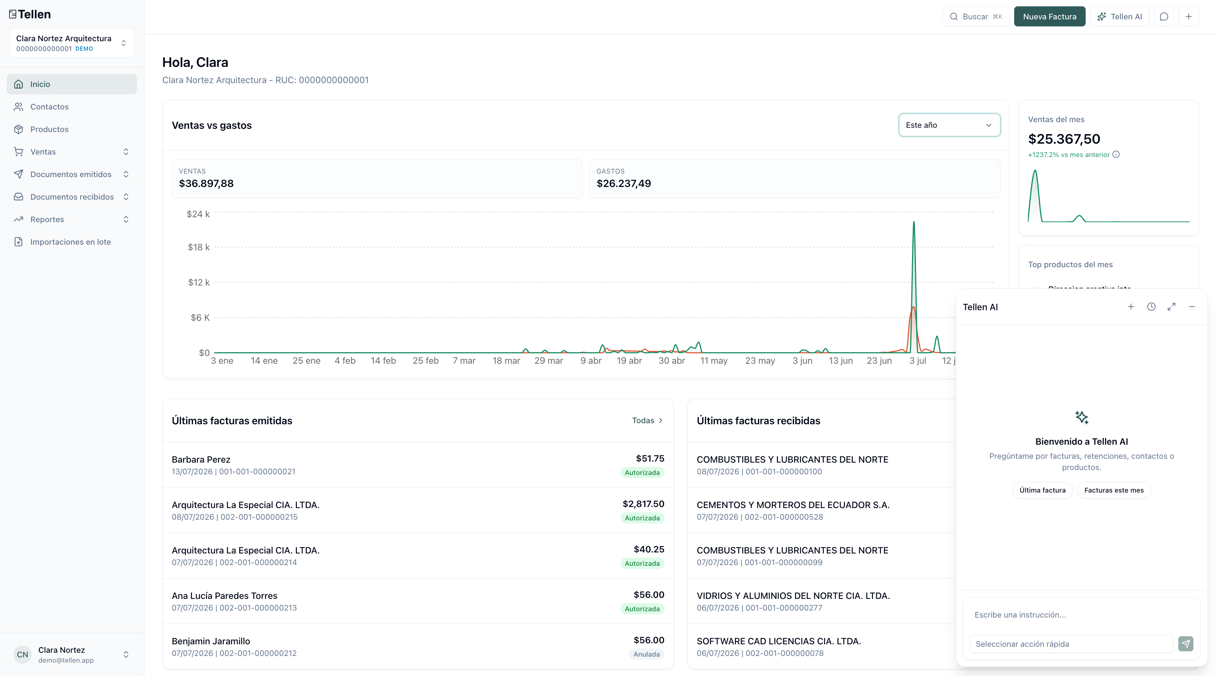Viewport: 1217px width, 676px height.
Task: Click Todas link for emitted invoices
Action: click(648, 420)
